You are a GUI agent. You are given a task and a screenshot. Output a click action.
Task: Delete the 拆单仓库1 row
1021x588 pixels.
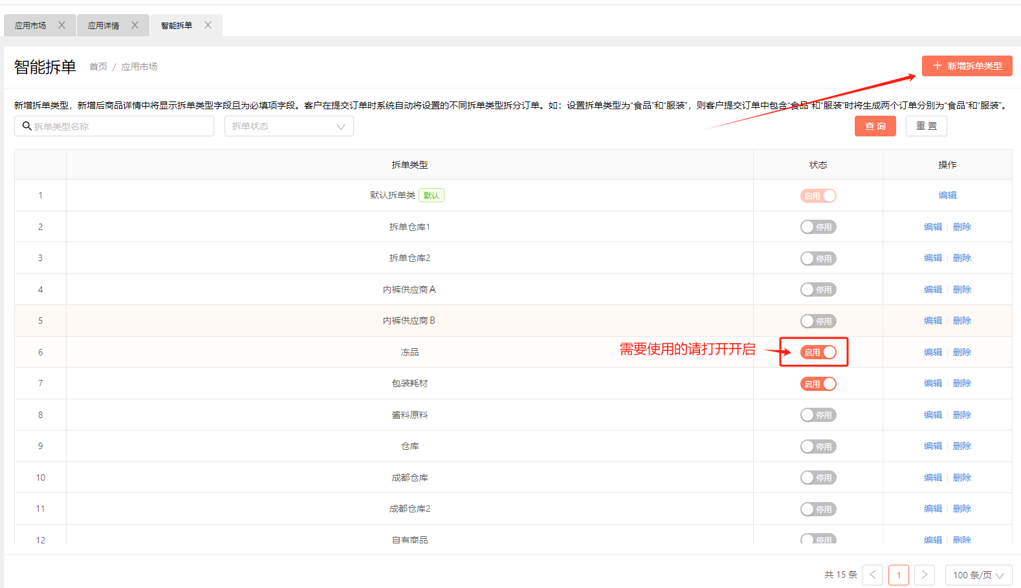[x=962, y=227]
